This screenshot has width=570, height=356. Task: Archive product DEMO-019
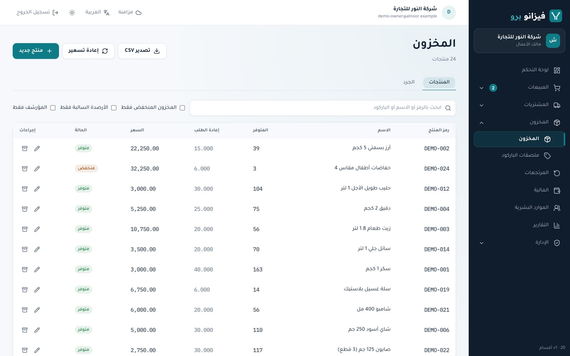coord(25,290)
